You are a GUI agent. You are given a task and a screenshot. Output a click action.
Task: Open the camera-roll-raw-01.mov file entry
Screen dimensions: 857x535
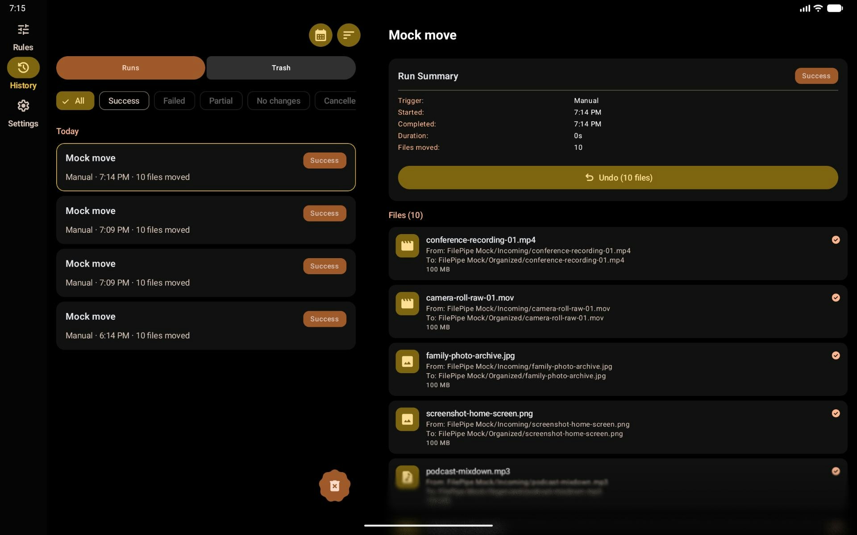coord(618,312)
